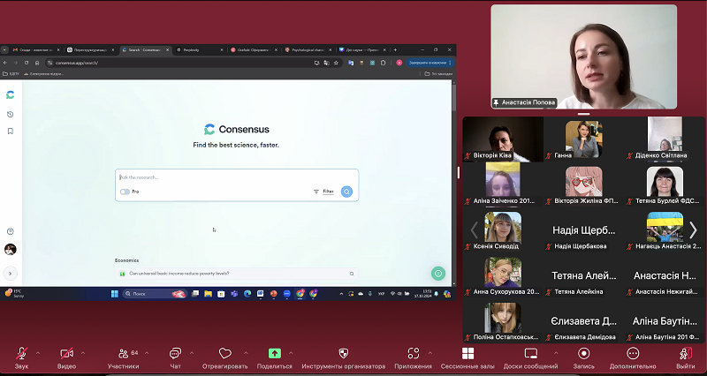The height and width of the screenshot is (376, 707).
Task: Open the ІЦЕТУ bookmarks folder
Action: [x=11, y=73]
